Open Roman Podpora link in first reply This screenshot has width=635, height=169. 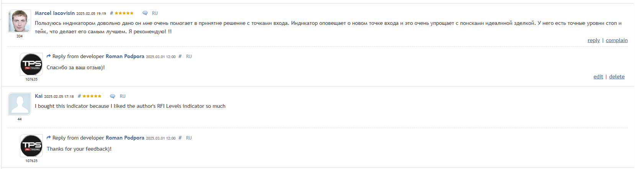(125, 56)
